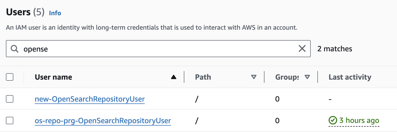Open the new-OpenSearchRepositoryUser user link

[x=90, y=99]
